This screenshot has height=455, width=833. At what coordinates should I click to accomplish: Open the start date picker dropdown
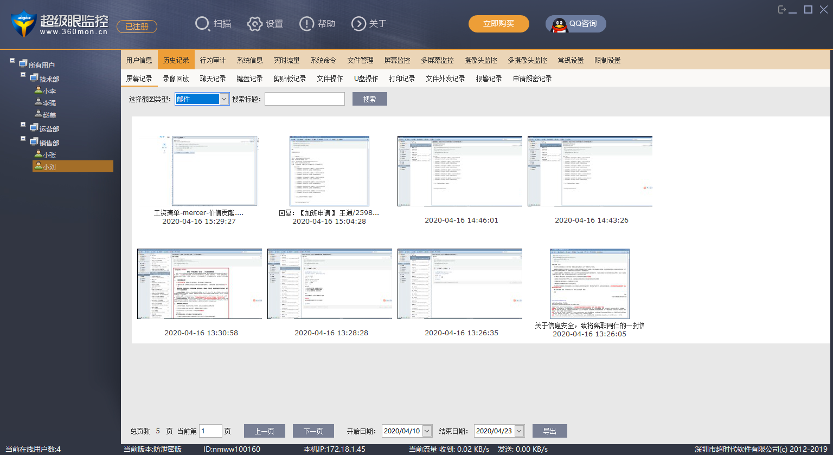[427, 431]
